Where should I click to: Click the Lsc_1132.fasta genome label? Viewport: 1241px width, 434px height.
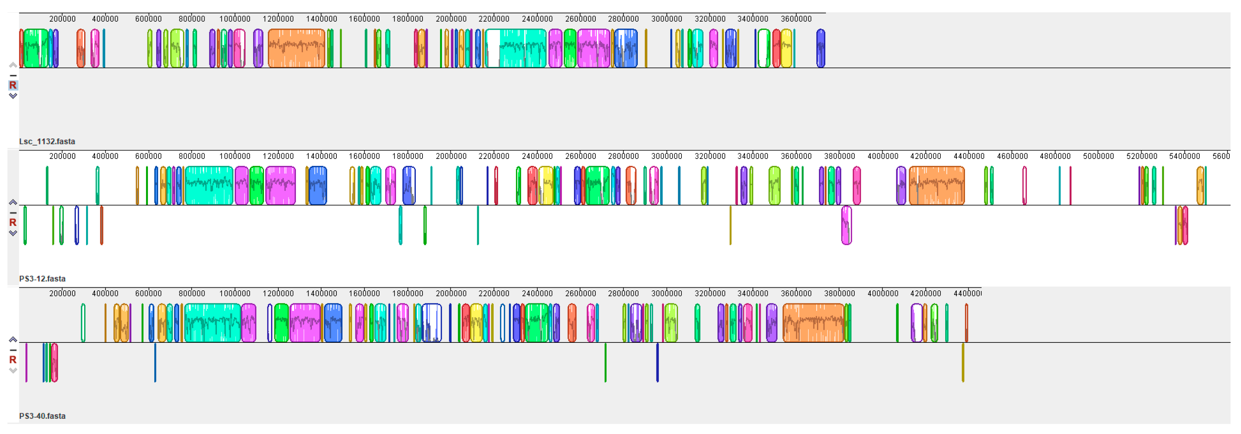47,141
